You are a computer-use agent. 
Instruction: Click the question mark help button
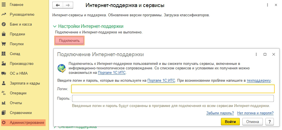[270, 122]
